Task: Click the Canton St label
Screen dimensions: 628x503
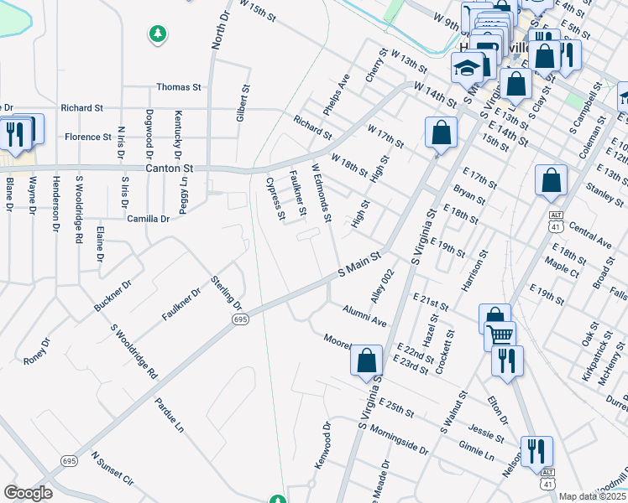Action: click(x=170, y=169)
